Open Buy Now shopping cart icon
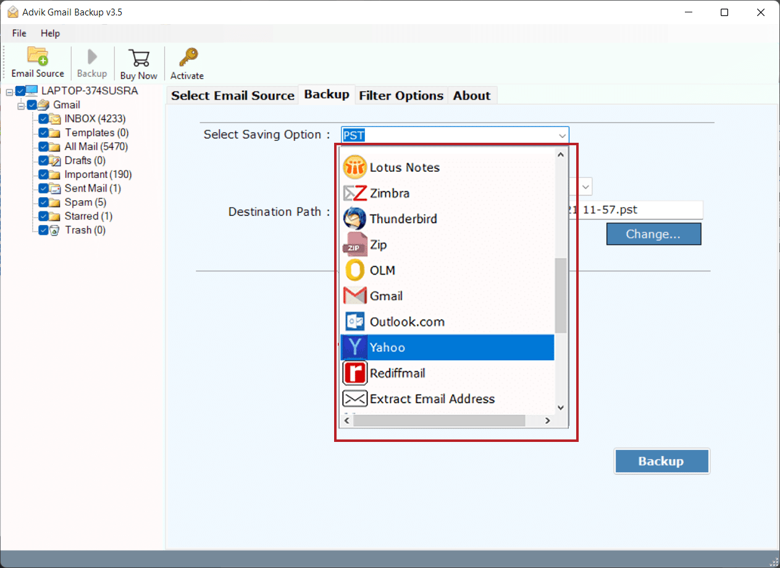Screen dimensions: 780x568 point(139,58)
